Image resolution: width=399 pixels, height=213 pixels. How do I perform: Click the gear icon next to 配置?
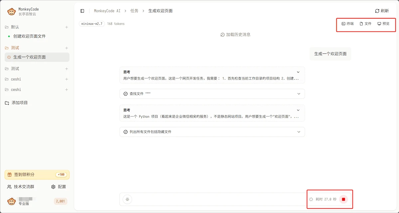pos(53,187)
